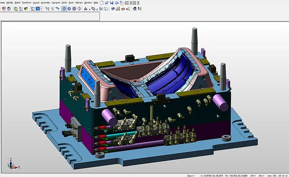Select the blue level box showing 18
This screenshot has width=289, height=177.
pos(38,9)
